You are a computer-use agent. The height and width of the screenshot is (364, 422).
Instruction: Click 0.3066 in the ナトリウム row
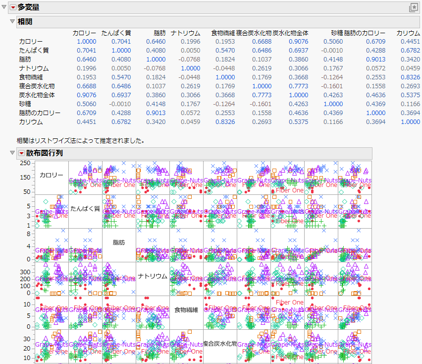pyautogui.click(x=299, y=68)
